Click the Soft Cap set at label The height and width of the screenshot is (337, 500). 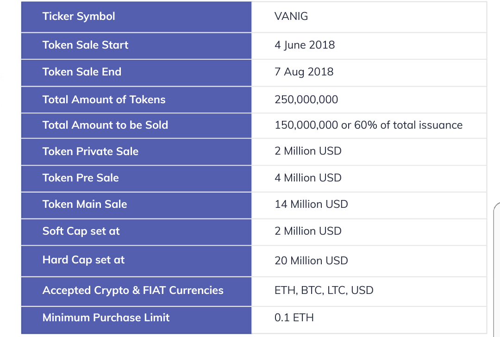81,231
